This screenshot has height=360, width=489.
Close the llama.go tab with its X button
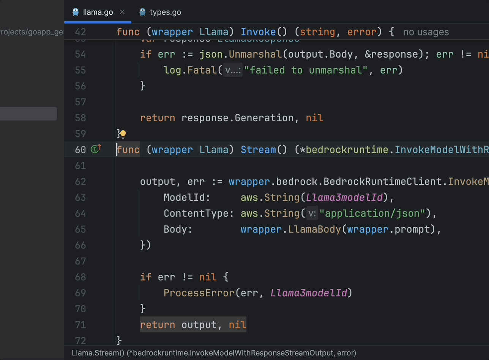(122, 12)
